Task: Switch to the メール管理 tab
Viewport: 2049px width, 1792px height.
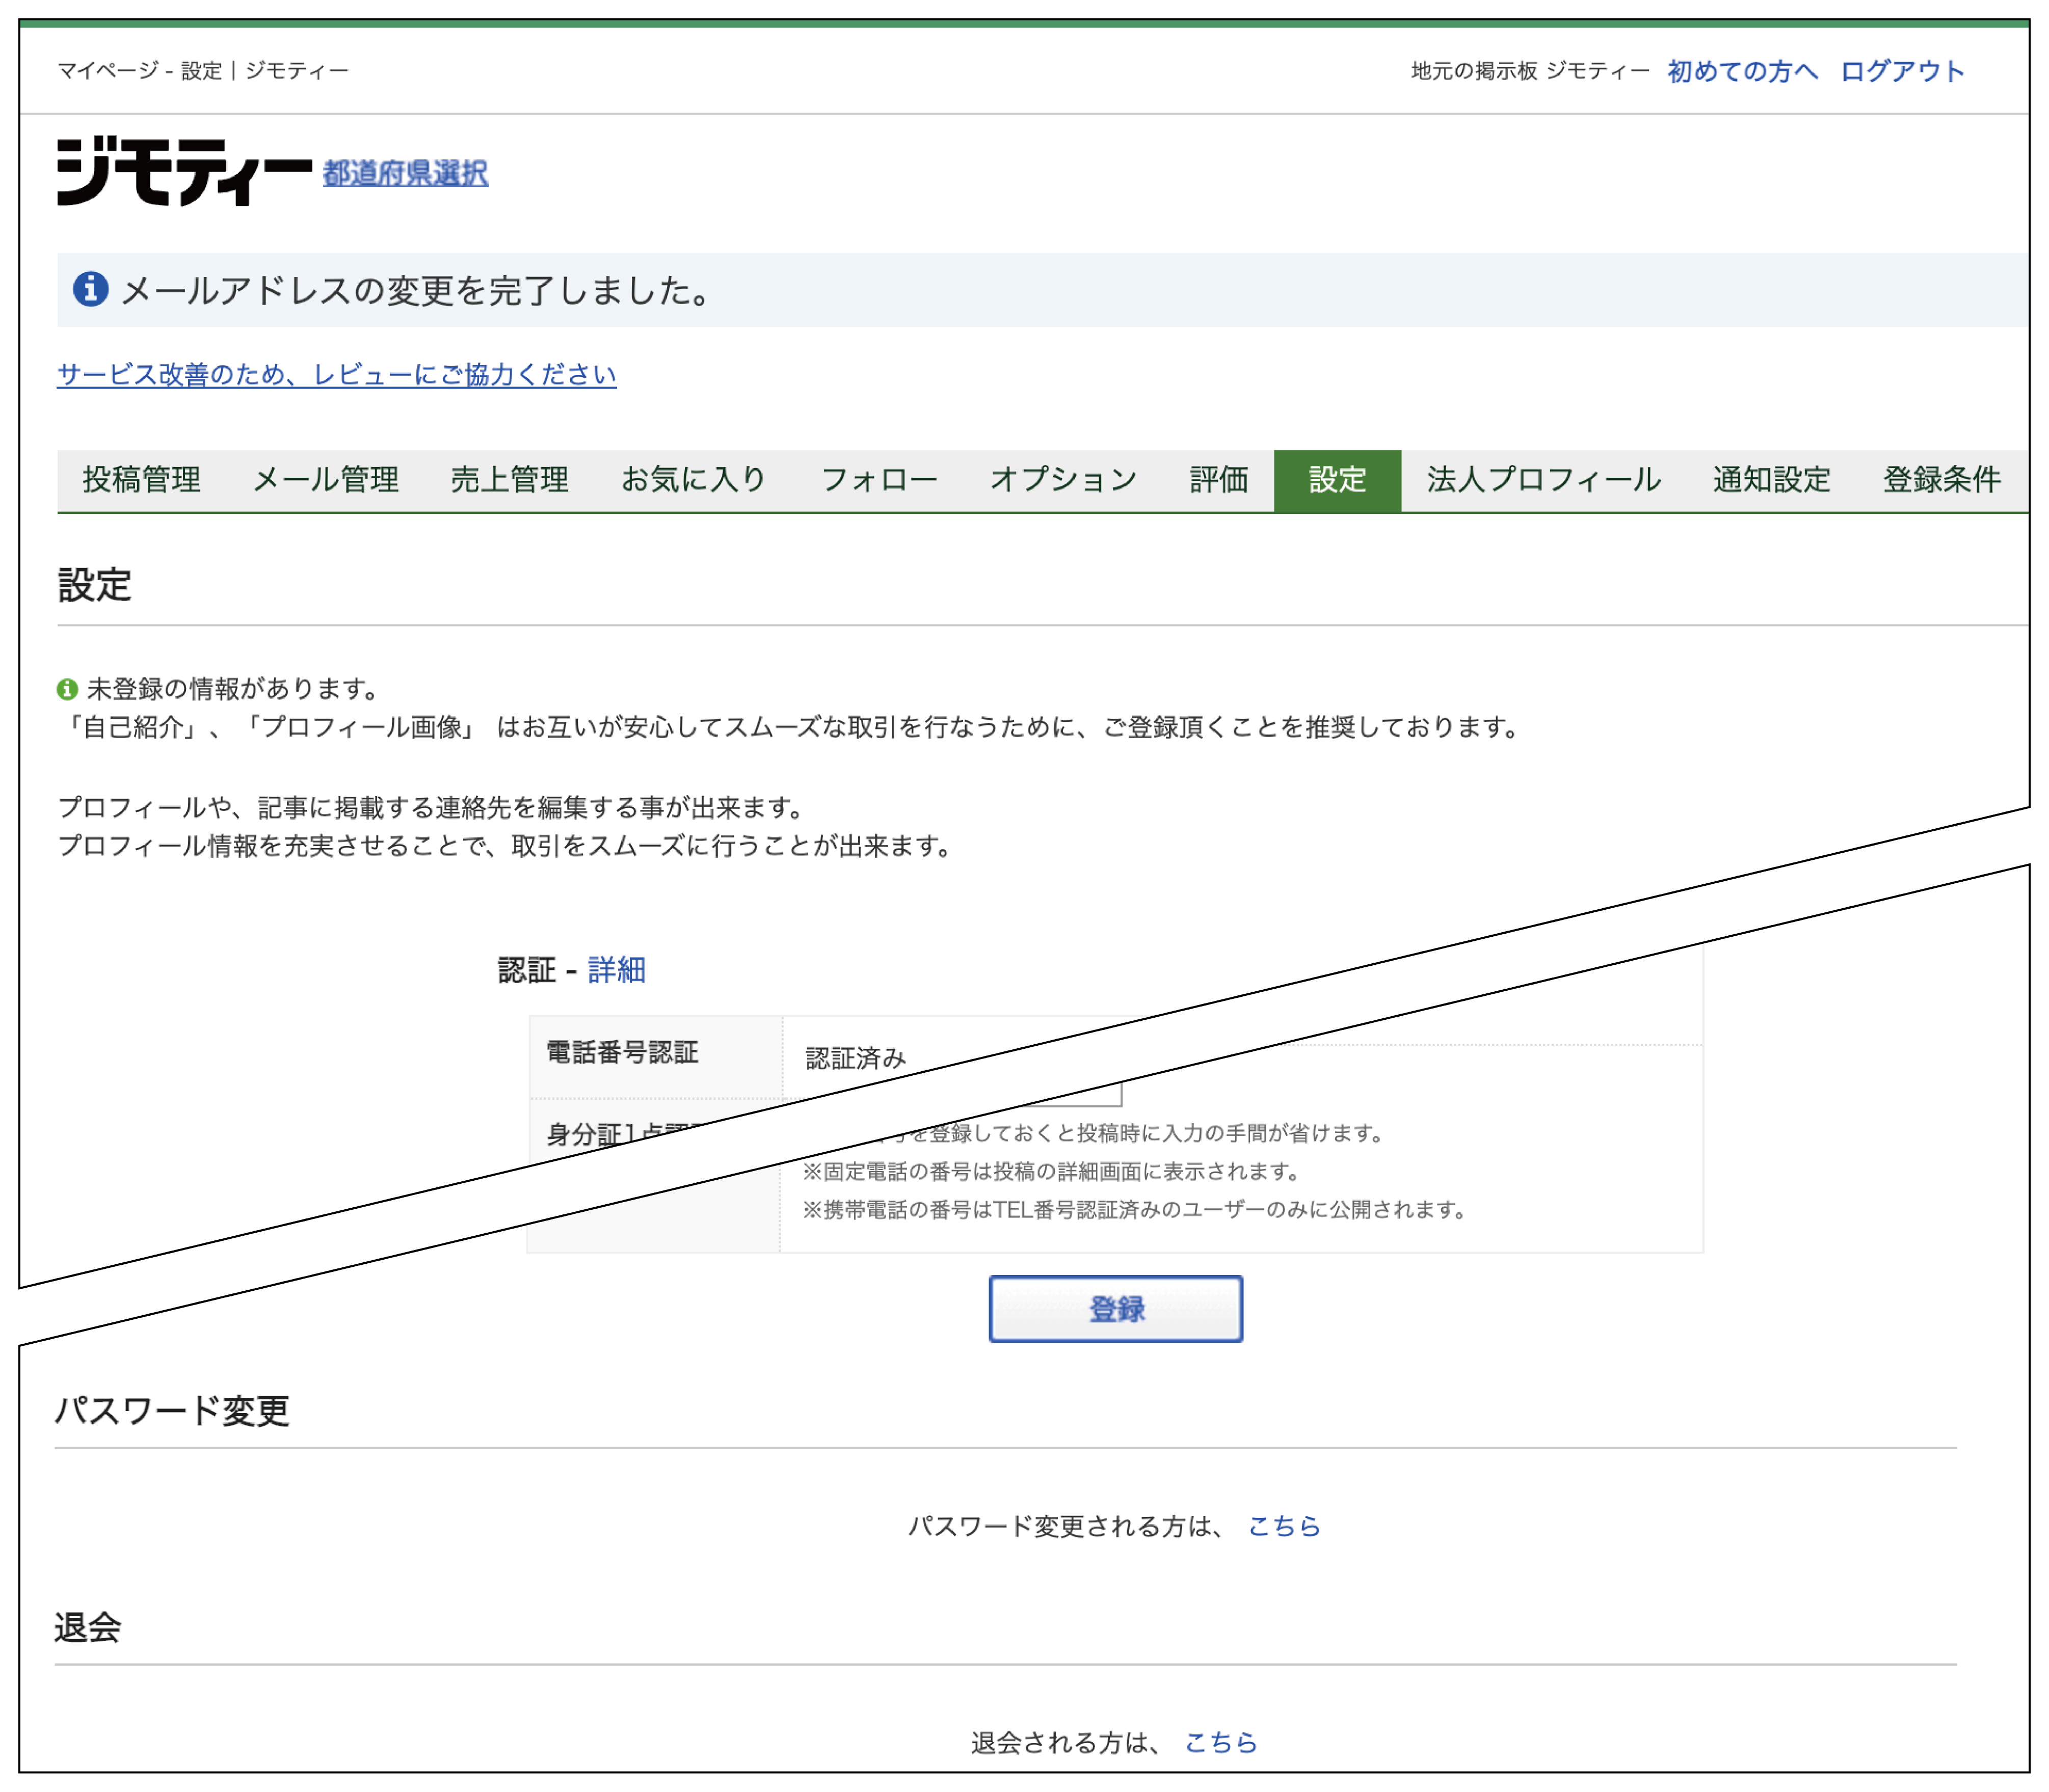Action: [x=325, y=480]
